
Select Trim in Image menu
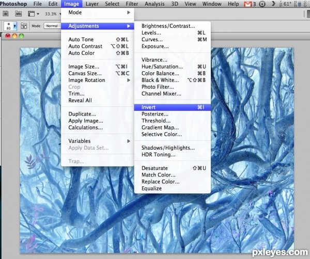98,93
